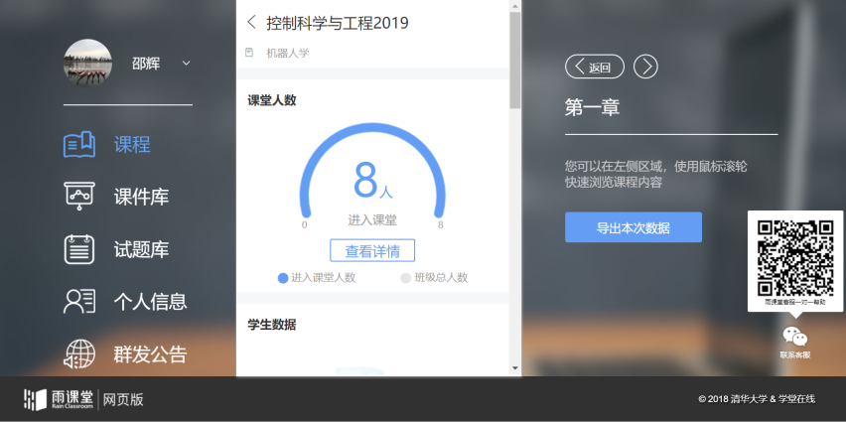Open the 个人信息 profile card icon
This screenshot has height=422, width=846.
tap(79, 302)
